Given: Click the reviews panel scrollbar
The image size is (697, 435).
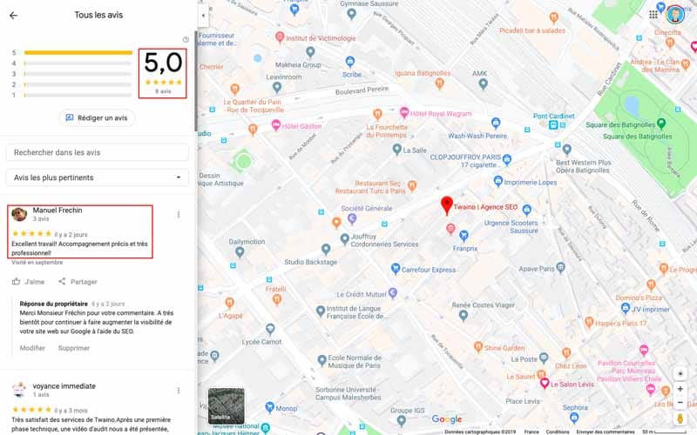Looking at the screenshot, I should (x=195, y=81).
